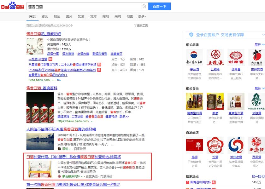This screenshot has width=265, height=189.
Task: Open the 贵州茅台集团 brand logo
Action: 194,57
